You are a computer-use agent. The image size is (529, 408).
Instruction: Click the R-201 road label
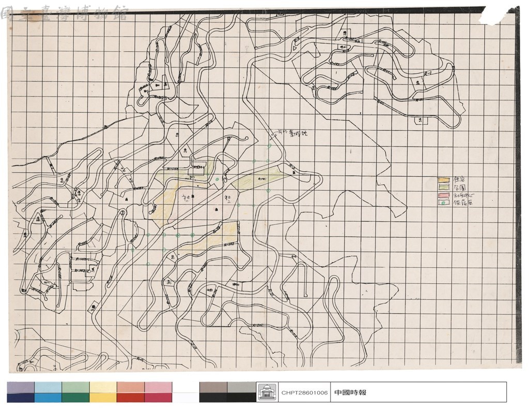pos(258,326)
